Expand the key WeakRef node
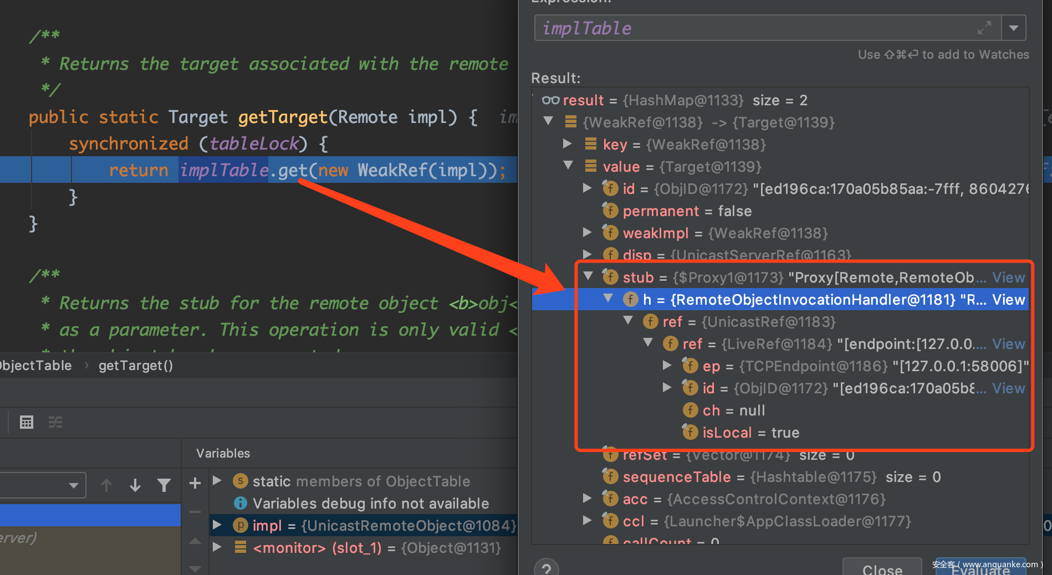Viewport: 1052px width, 575px height. point(568,143)
